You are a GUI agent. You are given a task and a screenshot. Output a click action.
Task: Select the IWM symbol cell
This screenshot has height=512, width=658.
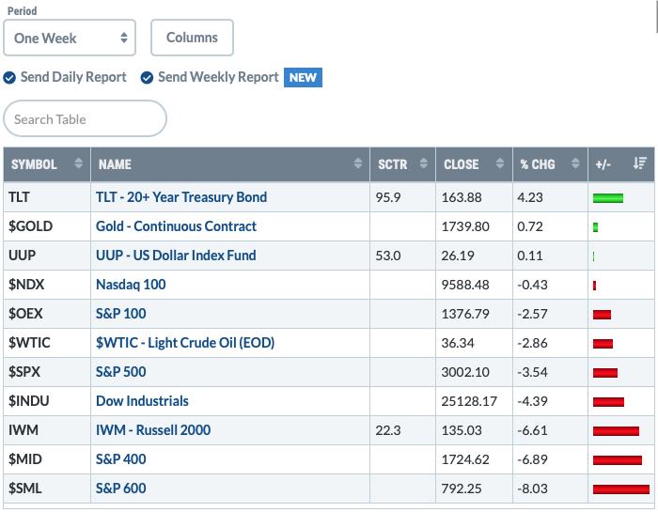click(47, 430)
